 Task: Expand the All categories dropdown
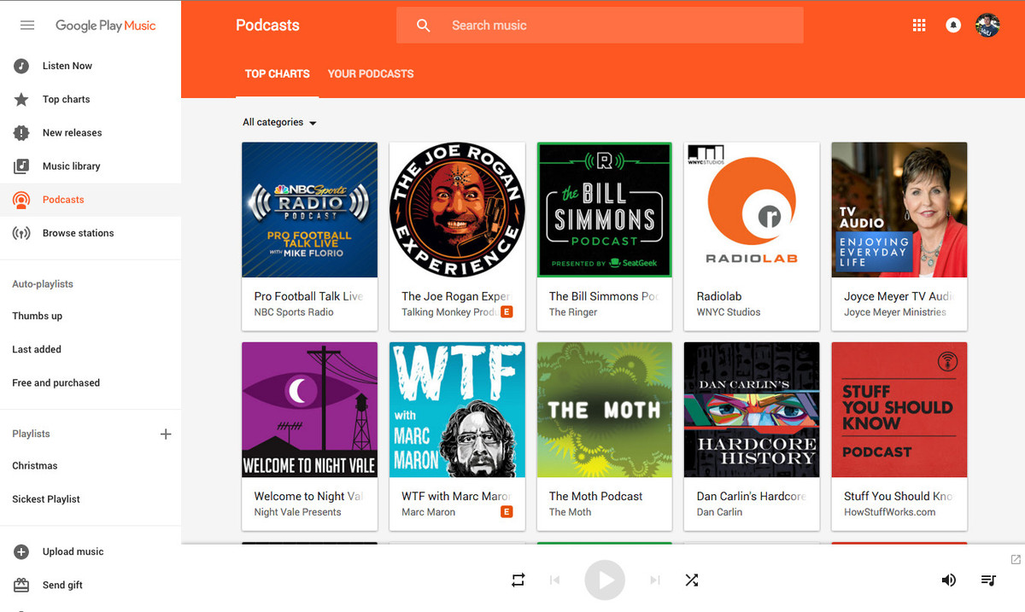279,122
